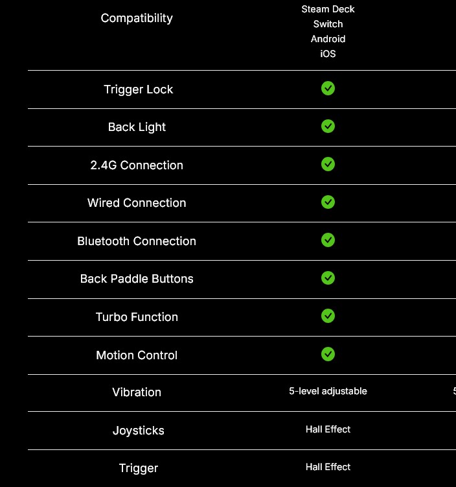This screenshot has height=487, width=456.
Task: Click the iOS compatibility entry
Action: (328, 54)
